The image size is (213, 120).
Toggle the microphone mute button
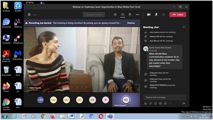156,15
